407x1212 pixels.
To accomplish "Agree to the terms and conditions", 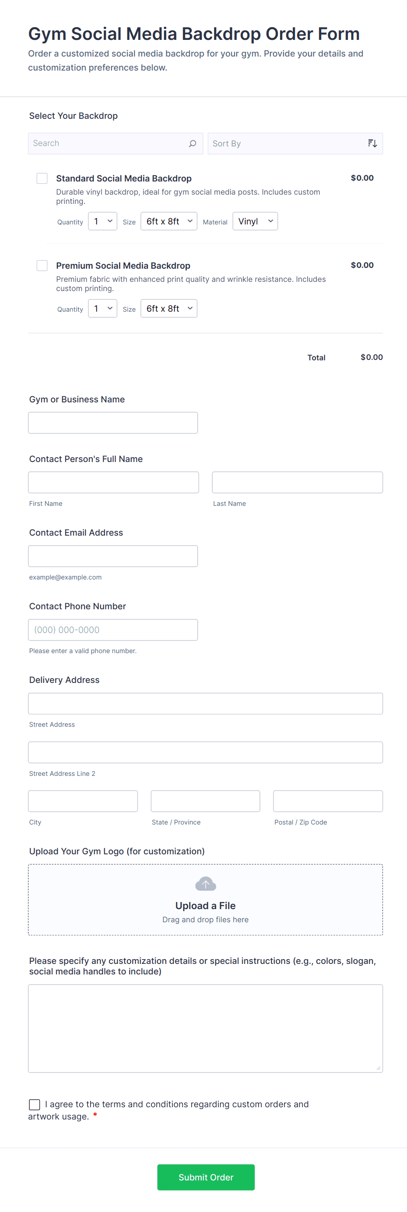I will pos(34,1104).
